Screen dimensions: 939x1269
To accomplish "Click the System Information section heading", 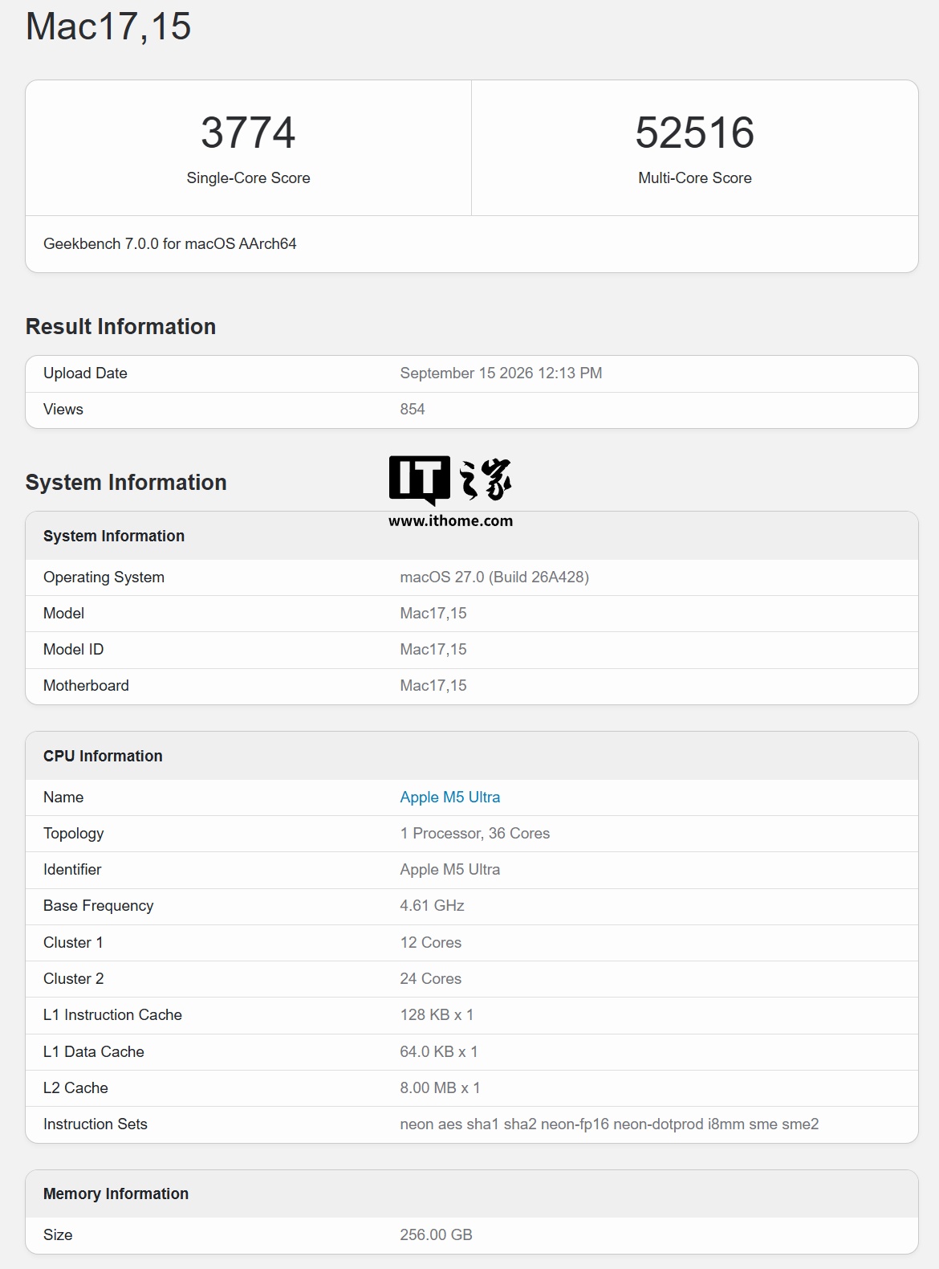I will click(126, 482).
